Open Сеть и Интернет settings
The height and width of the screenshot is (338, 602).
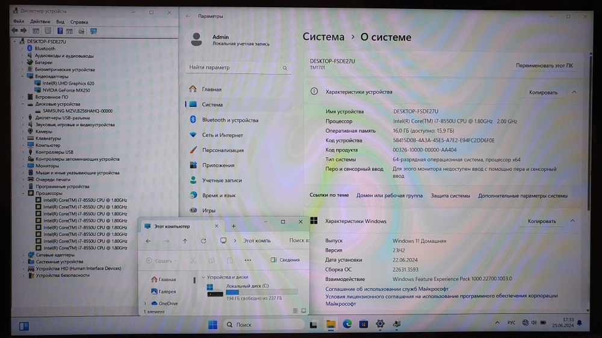coord(222,135)
